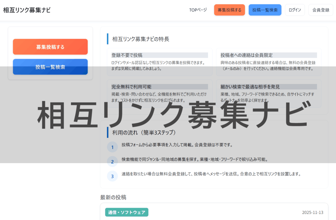This screenshot has height=220, width=336.
Task: Click the 相互リンク募集ナビ site logo in header
Action: [27, 10]
